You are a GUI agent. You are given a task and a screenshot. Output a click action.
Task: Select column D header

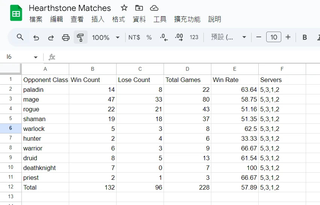(x=187, y=69)
